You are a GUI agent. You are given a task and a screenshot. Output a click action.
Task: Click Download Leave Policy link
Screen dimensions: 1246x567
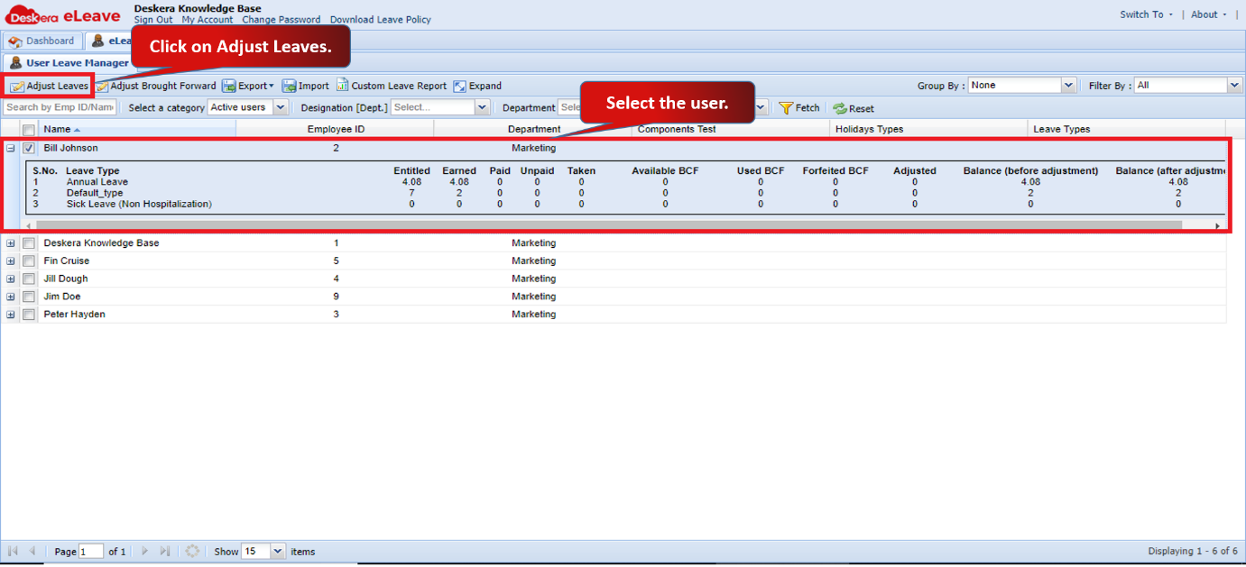click(x=380, y=20)
